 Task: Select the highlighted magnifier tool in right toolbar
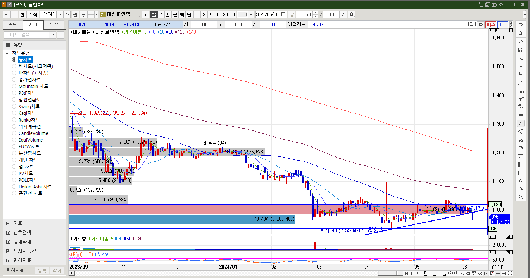tap(521, 123)
